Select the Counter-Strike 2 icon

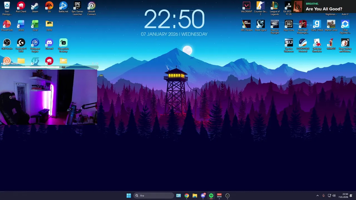pyautogui.click(x=261, y=9)
